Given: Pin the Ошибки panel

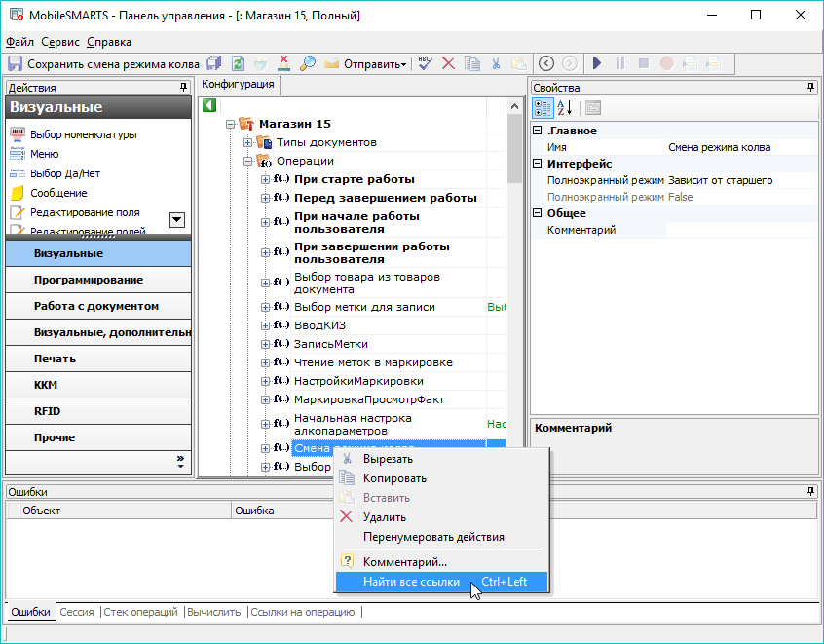Looking at the screenshot, I should pos(811,492).
